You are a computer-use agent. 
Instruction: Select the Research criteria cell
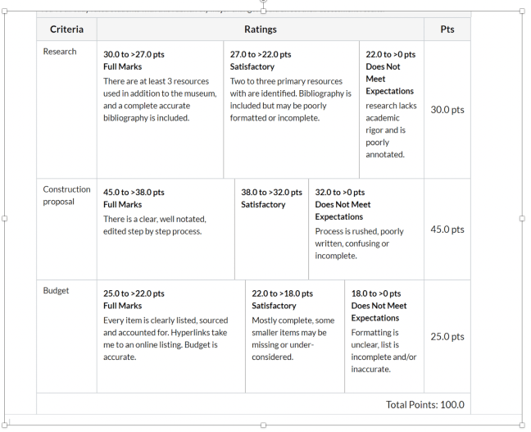(60, 52)
